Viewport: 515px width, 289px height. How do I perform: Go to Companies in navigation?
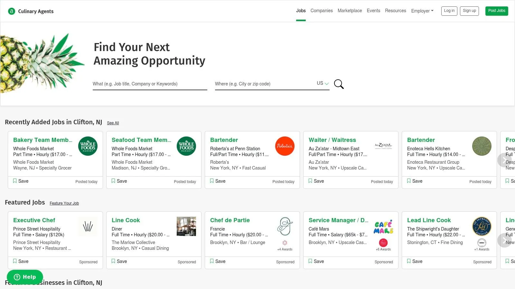pos(322,11)
